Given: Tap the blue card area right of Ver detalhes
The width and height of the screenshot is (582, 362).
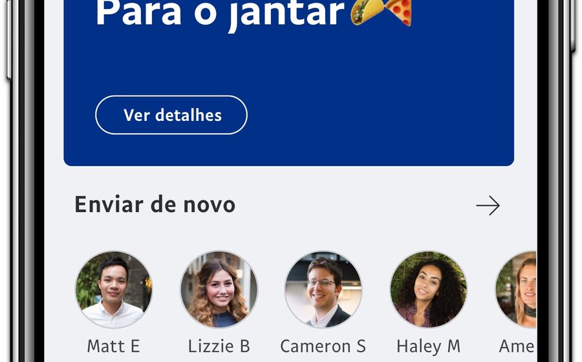Looking at the screenshot, I should [378, 115].
